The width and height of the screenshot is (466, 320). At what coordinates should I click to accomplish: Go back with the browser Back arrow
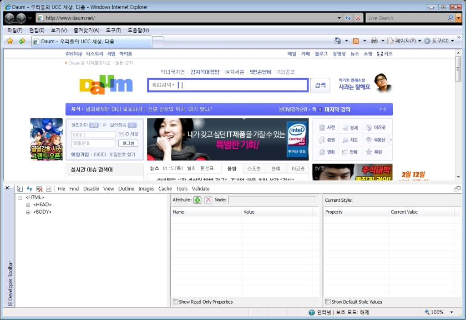coord(10,18)
